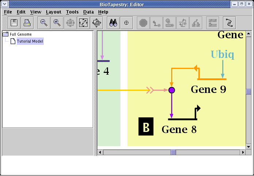The width and height of the screenshot is (254, 176).
Task: Click the Gene 8 label on canvas
Action: tap(179, 129)
